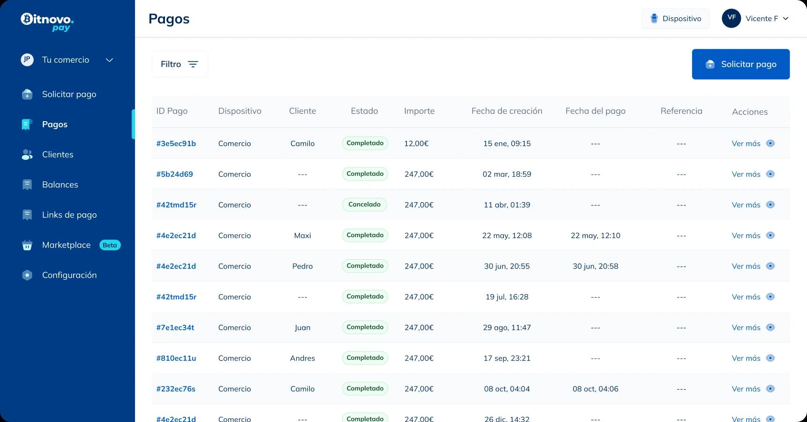Click the Cancelado status badge

coord(365,204)
